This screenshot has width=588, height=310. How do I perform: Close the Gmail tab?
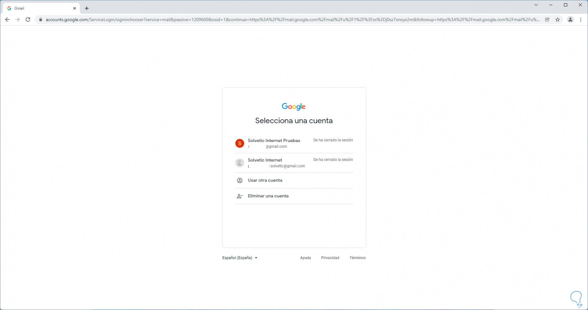[74, 8]
